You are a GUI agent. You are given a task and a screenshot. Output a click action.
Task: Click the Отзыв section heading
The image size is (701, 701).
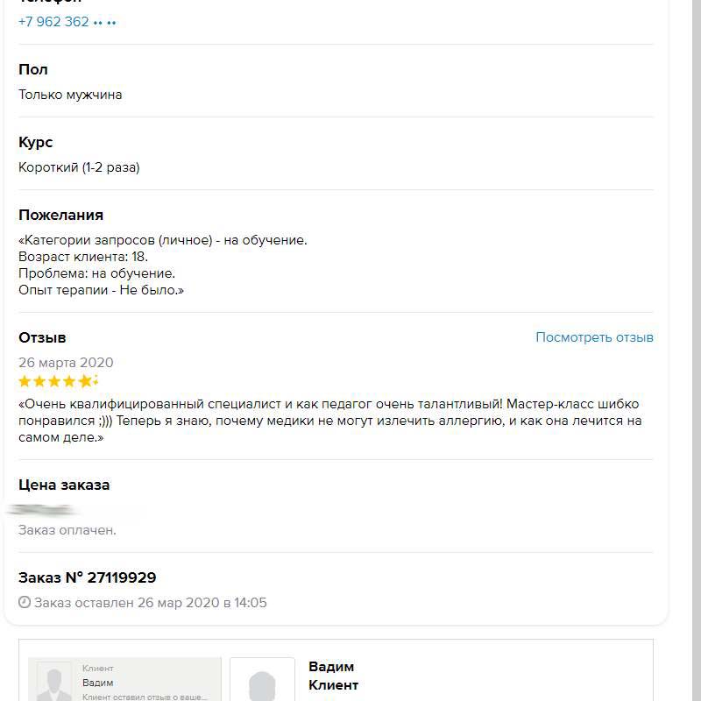42,337
